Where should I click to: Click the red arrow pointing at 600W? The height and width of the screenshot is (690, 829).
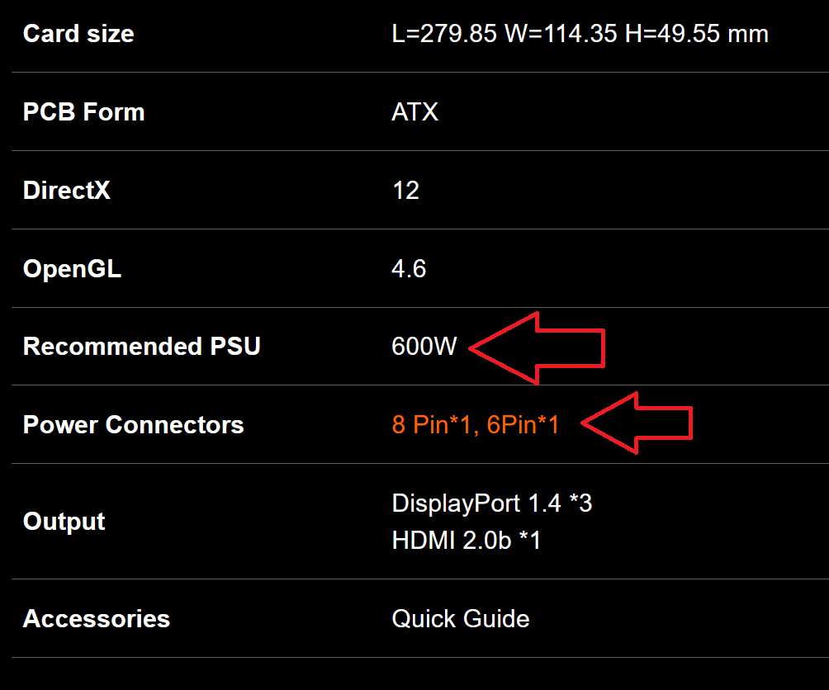point(538,348)
